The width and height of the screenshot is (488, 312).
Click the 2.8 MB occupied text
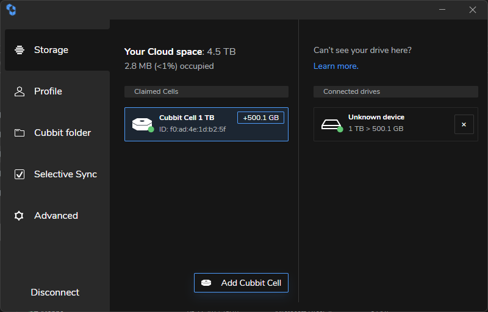(x=169, y=66)
